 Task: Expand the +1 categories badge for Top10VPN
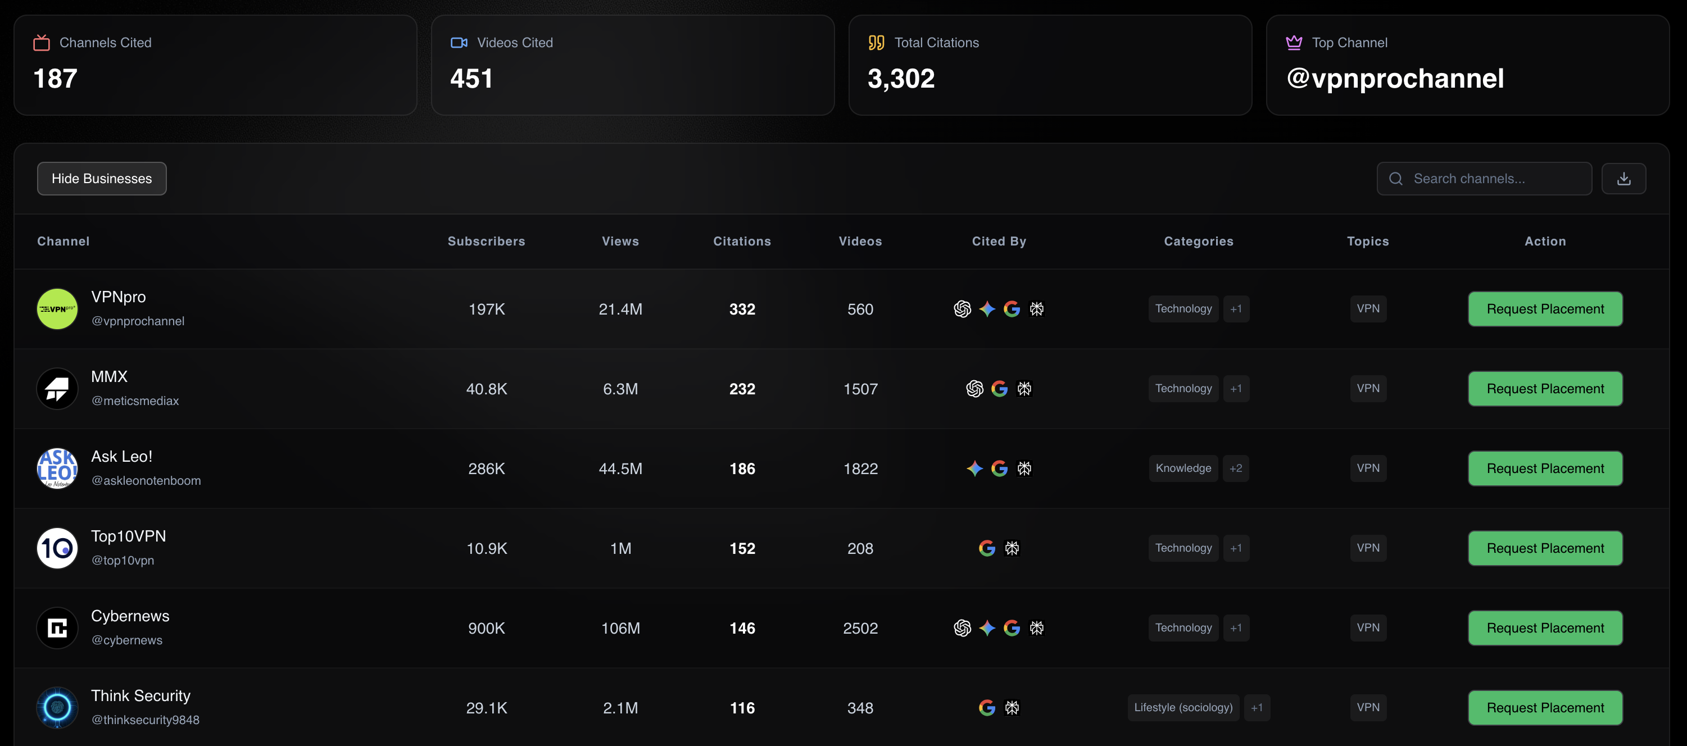pos(1236,548)
